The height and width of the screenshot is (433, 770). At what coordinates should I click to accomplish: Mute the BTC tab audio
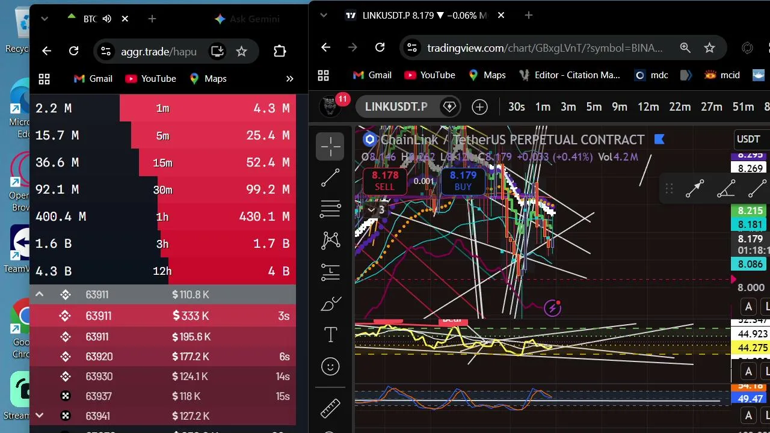[x=107, y=19]
